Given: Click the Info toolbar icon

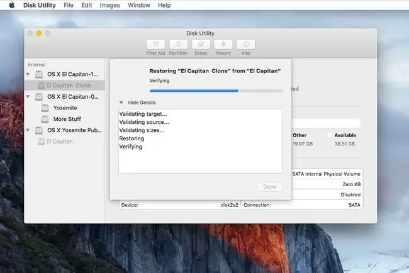Looking at the screenshot, I should click(245, 44).
